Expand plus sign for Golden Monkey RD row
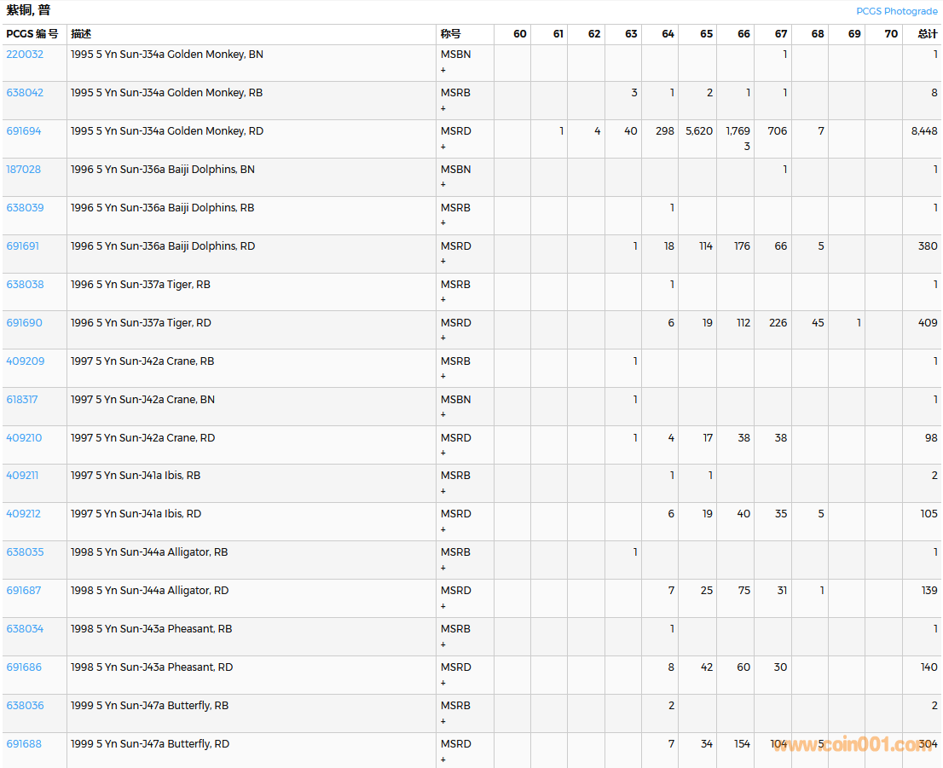Image resolution: width=943 pixels, height=768 pixels. coord(443,147)
